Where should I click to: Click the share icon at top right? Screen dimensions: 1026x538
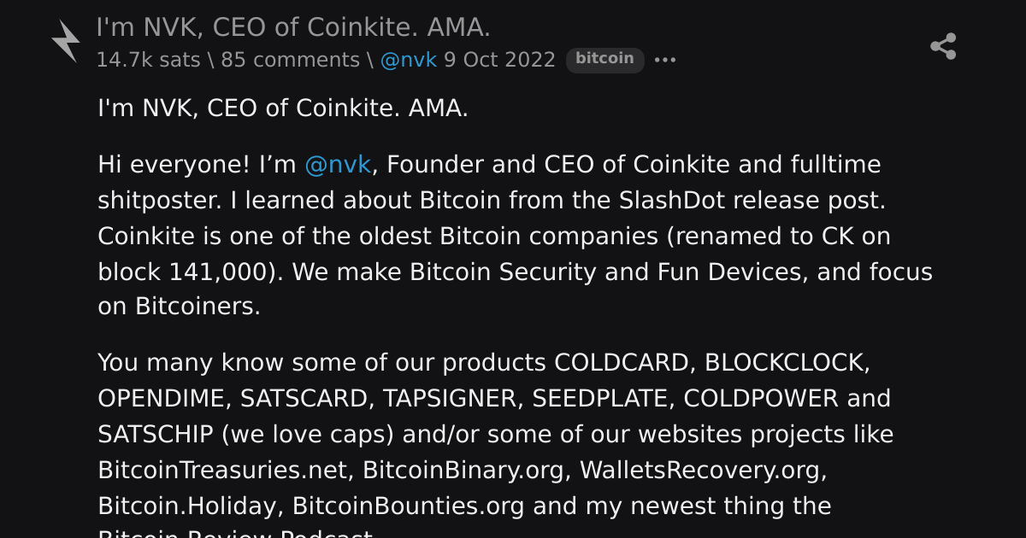(x=943, y=46)
